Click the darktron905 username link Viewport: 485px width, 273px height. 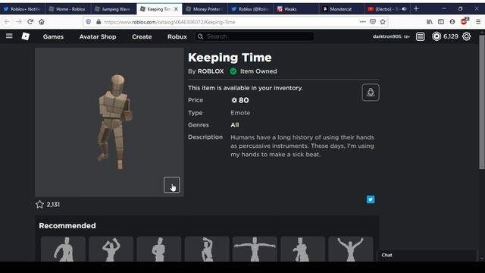coord(387,36)
